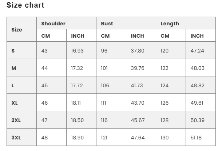
Task: Select the Bust column header
Action: pos(126,23)
